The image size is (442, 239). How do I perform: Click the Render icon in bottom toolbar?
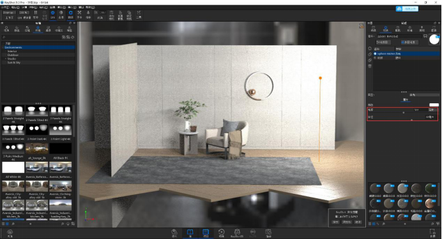point(268,232)
